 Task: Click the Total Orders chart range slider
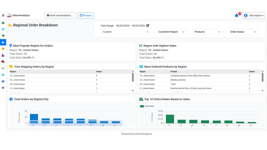[x=75, y=123]
